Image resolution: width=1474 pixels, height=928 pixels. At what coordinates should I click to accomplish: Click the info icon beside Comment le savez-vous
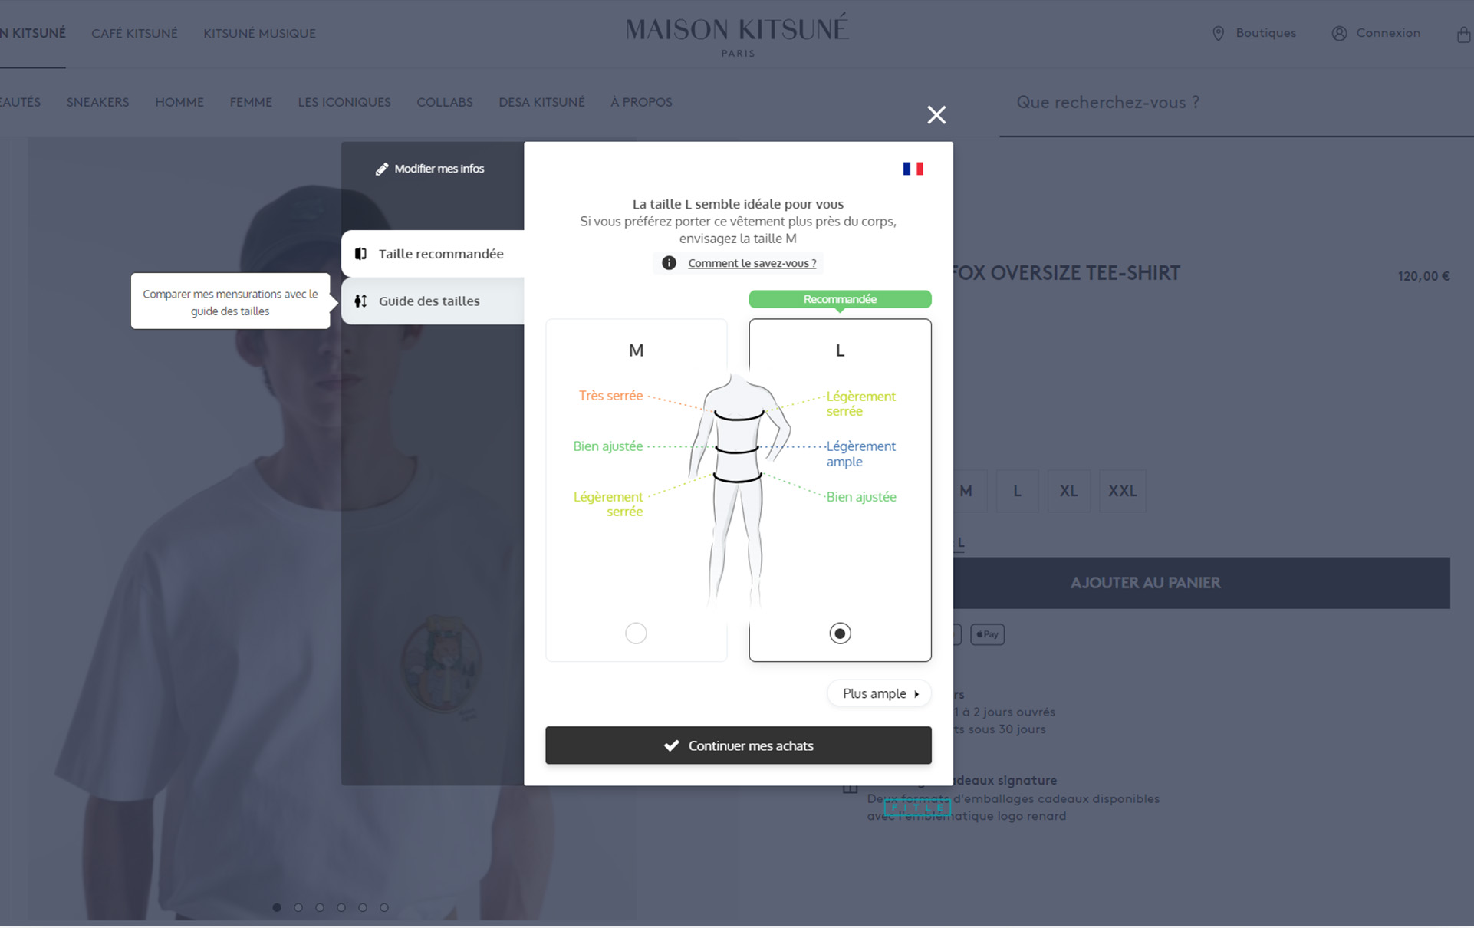click(668, 263)
